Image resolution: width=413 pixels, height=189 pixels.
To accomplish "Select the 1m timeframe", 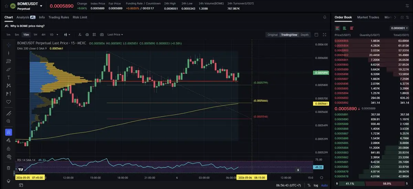I will click(8, 34).
